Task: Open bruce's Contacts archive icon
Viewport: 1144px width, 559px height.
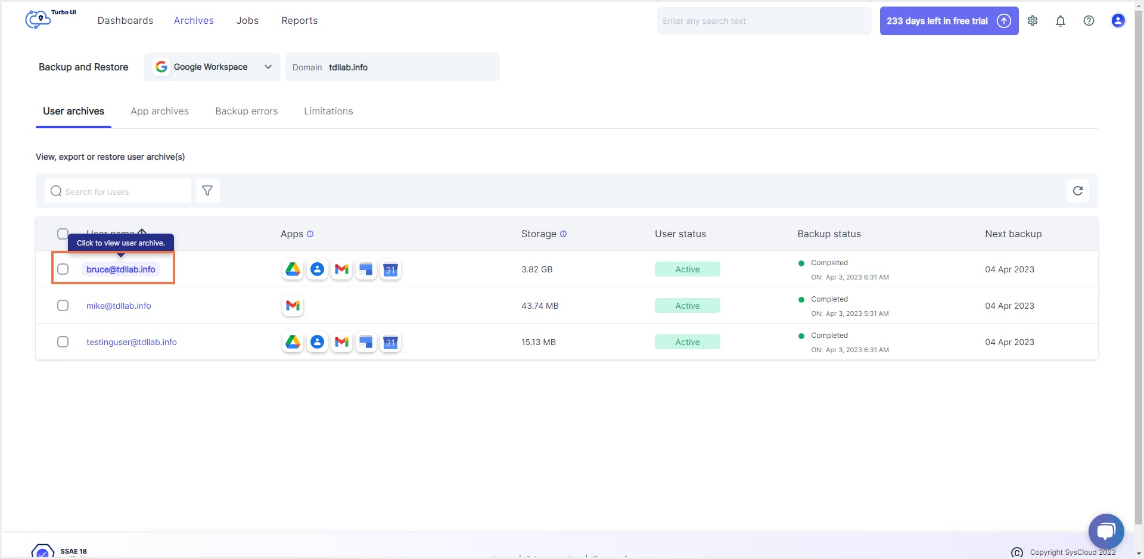Action: (x=317, y=269)
